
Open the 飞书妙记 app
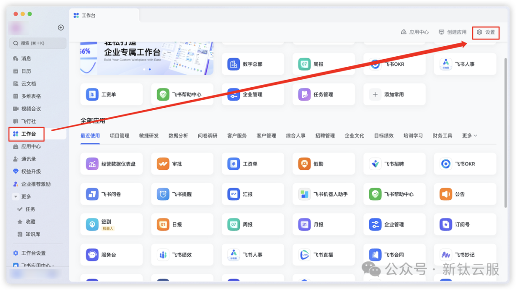(465, 255)
